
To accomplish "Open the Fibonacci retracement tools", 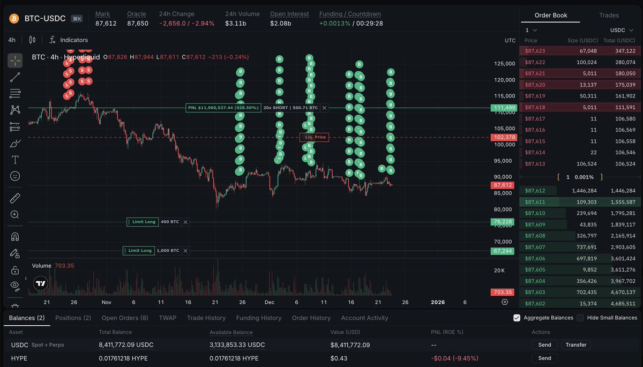I will pyautogui.click(x=15, y=94).
